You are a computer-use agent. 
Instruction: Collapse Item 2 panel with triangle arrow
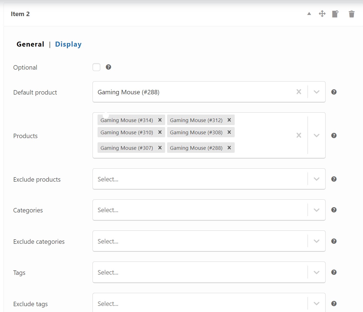point(309,14)
